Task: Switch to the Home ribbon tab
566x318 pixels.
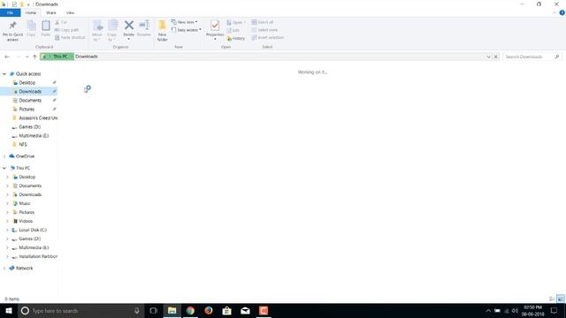Action: pos(31,12)
